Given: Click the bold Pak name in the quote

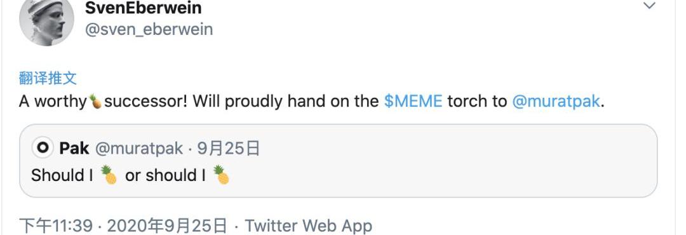Looking at the screenshot, I should [74, 149].
